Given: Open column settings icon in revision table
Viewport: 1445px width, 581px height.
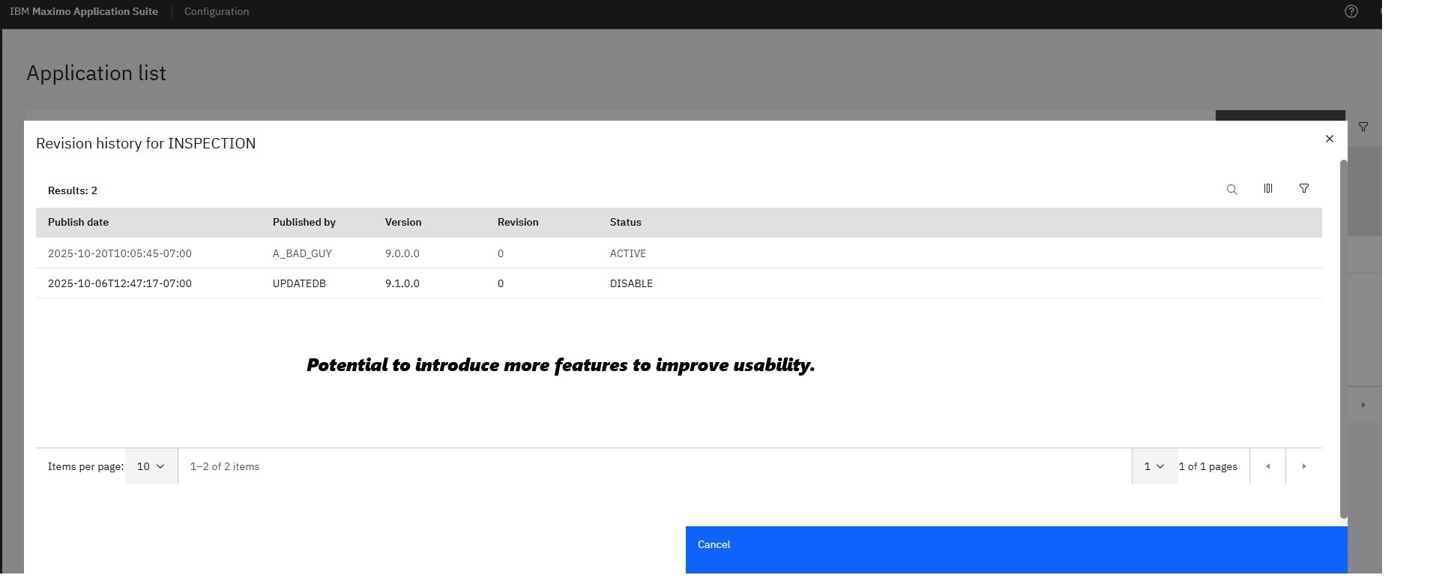Looking at the screenshot, I should click(x=1267, y=189).
